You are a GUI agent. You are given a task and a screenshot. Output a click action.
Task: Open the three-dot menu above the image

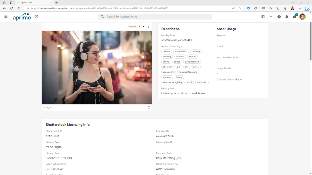(149, 27)
